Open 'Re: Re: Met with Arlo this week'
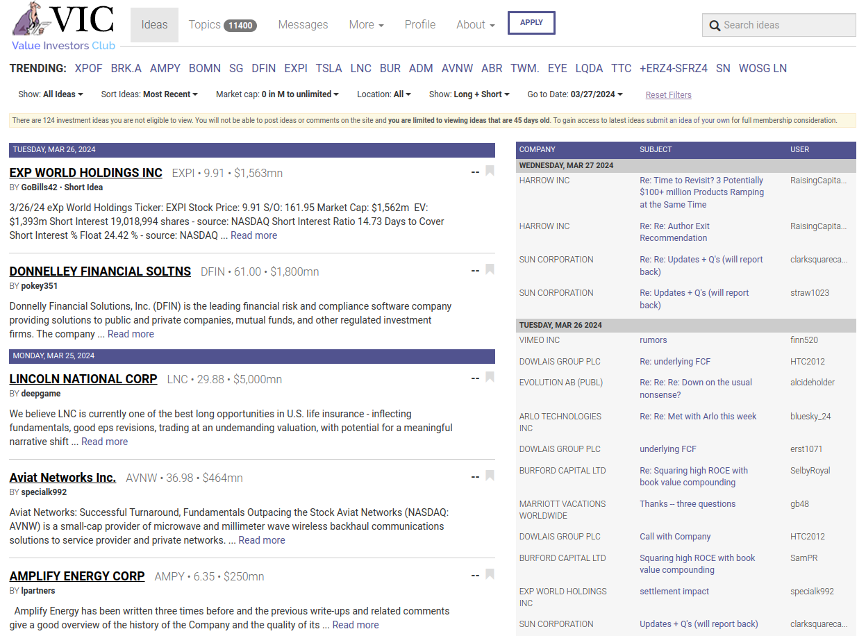The height and width of the screenshot is (636, 866). tap(698, 417)
